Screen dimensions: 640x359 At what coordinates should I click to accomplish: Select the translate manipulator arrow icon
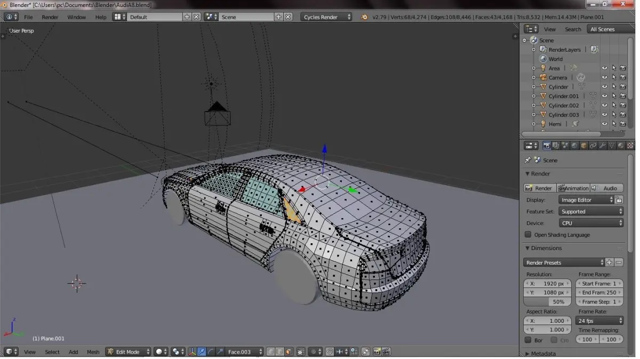coord(202,352)
